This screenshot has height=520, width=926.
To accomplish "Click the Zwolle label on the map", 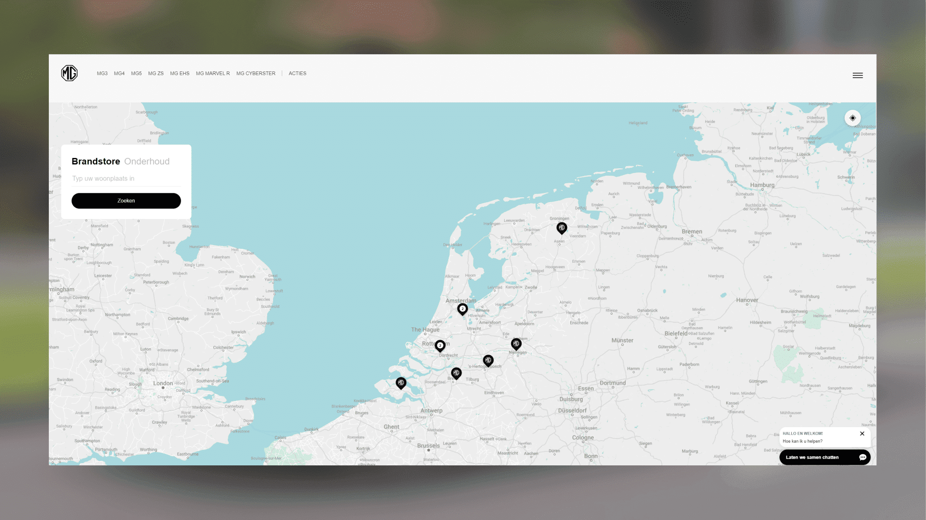I will coord(531,288).
